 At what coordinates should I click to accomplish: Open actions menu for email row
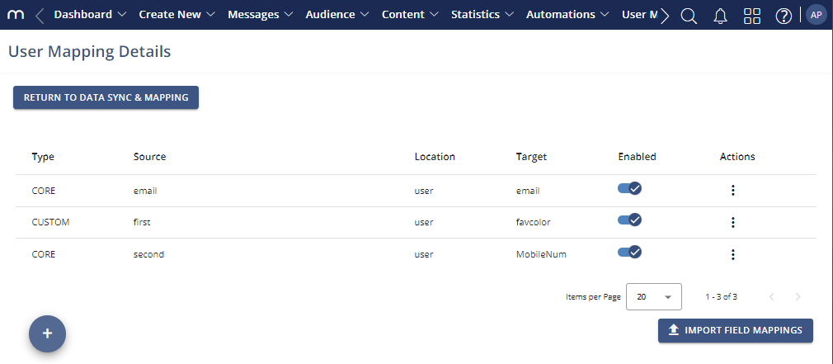(x=733, y=190)
